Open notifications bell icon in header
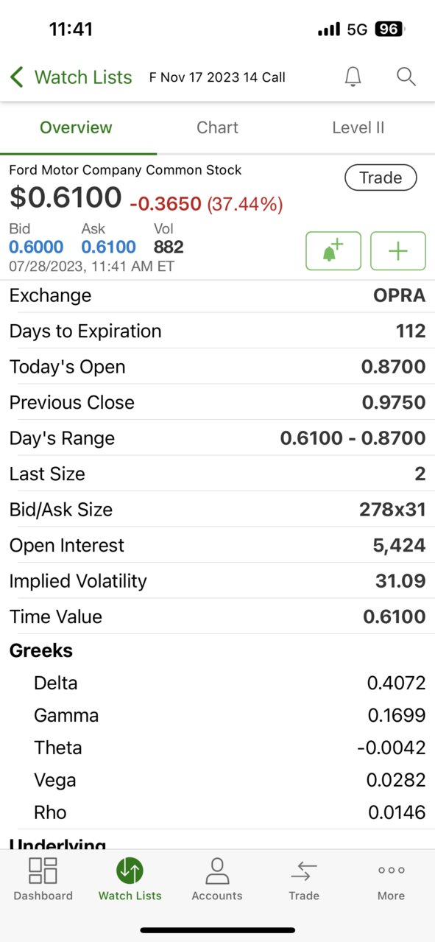Viewport: 435px width, 942px height. 353,77
